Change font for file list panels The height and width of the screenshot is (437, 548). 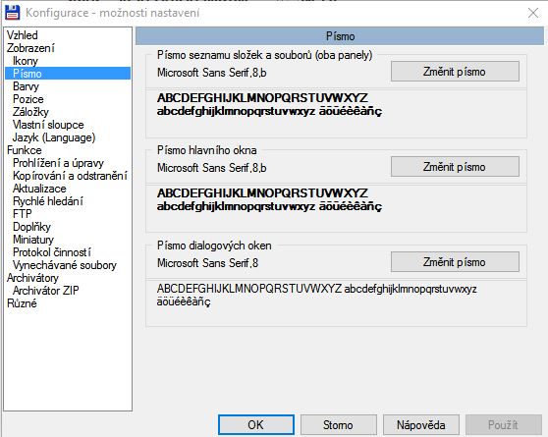click(455, 72)
